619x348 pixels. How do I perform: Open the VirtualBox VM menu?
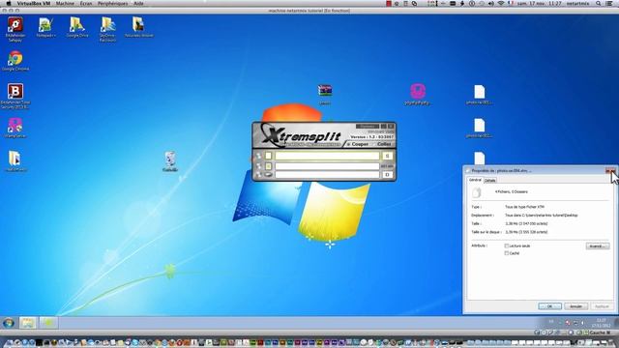point(34,3)
